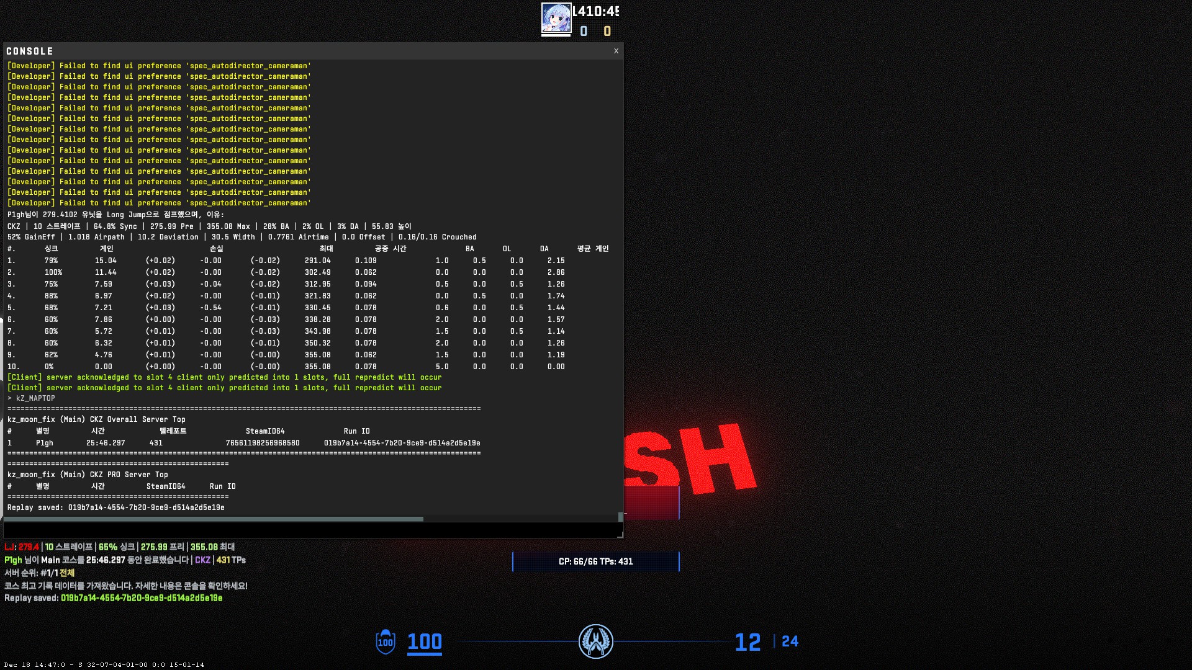
Task: Click the health value 100 on the HUD
Action: click(425, 641)
